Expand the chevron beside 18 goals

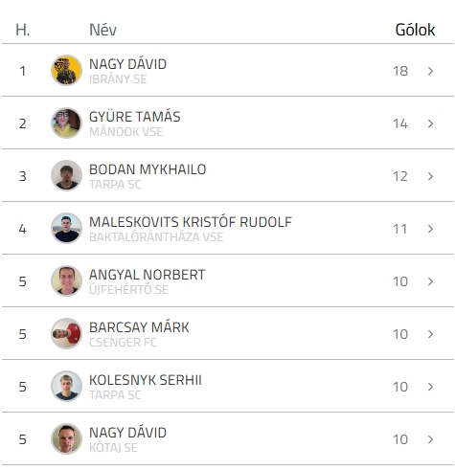coord(430,71)
